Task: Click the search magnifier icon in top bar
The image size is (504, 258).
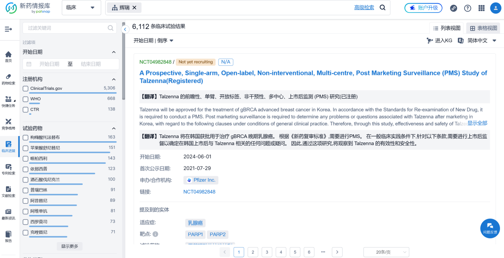Action: click(x=382, y=8)
